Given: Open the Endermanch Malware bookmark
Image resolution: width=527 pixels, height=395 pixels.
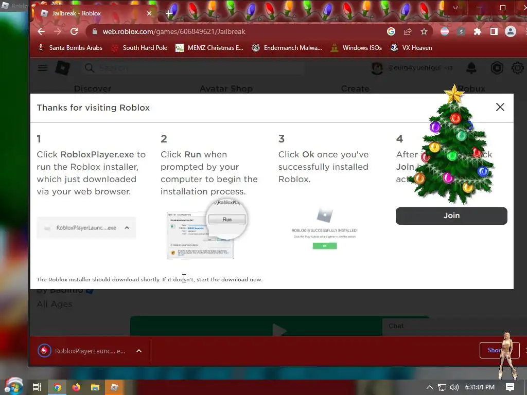Looking at the screenshot, I should coord(287,48).
